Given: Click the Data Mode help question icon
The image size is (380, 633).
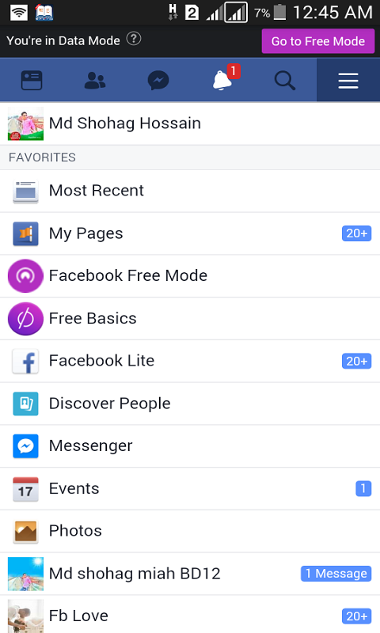Looking at the screenshot, I should [x=134, y=39].
